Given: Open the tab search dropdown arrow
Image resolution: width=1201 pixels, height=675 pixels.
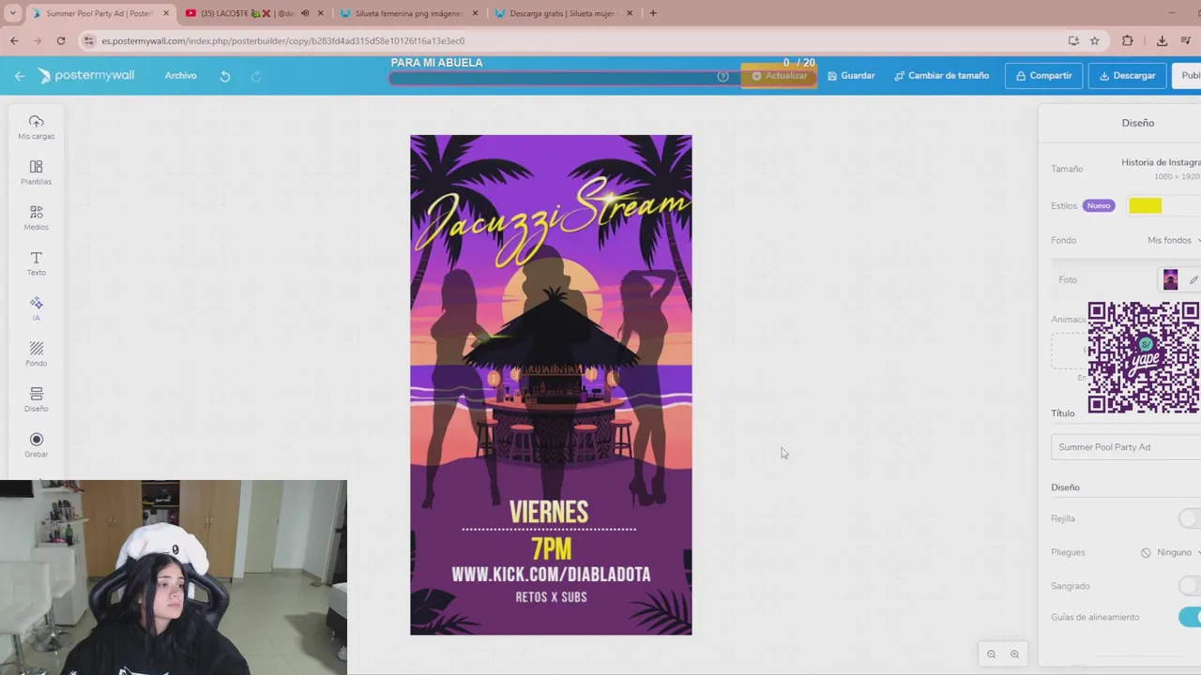Looking at the screenshot, I should (x=12, y=13).
